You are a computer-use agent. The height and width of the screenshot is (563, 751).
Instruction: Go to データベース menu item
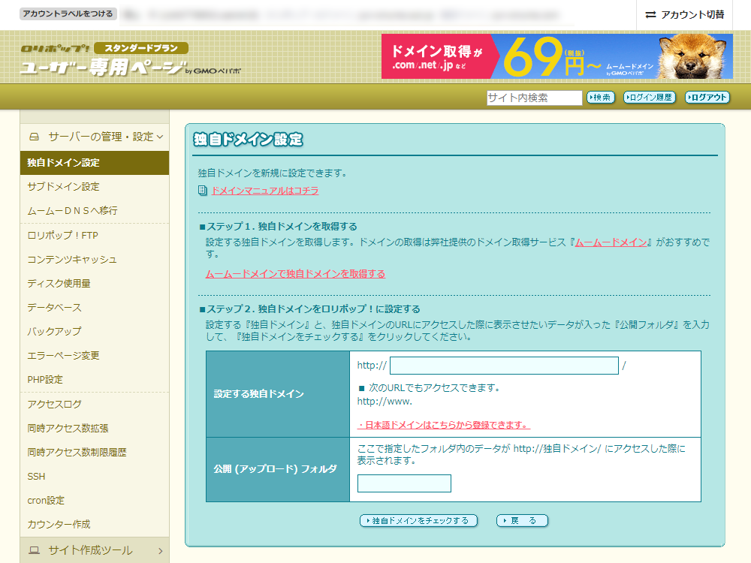point(54,308)
